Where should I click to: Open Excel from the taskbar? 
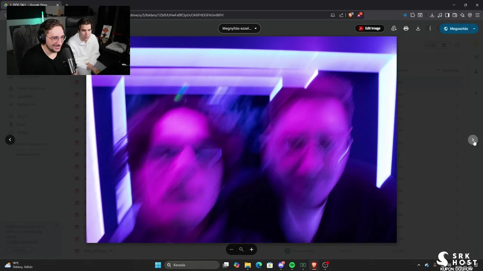coord(303,265)
